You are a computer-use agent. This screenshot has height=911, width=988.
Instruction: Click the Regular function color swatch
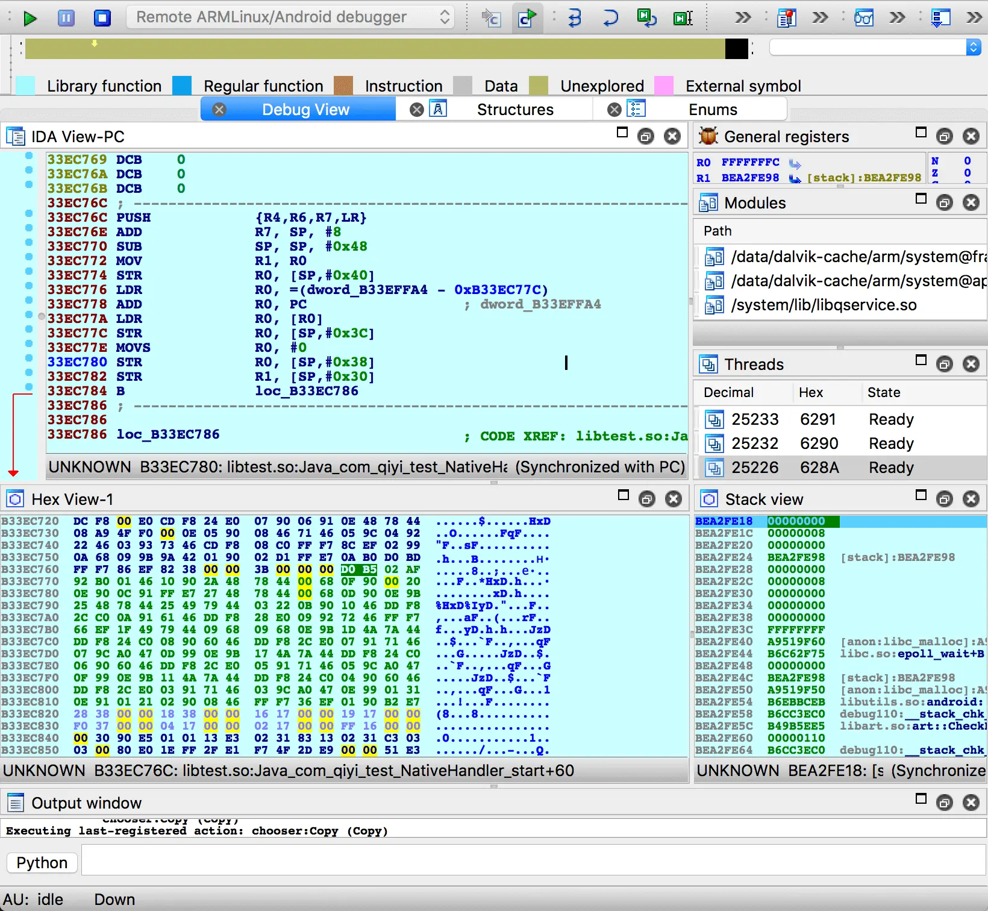point(182,86)
